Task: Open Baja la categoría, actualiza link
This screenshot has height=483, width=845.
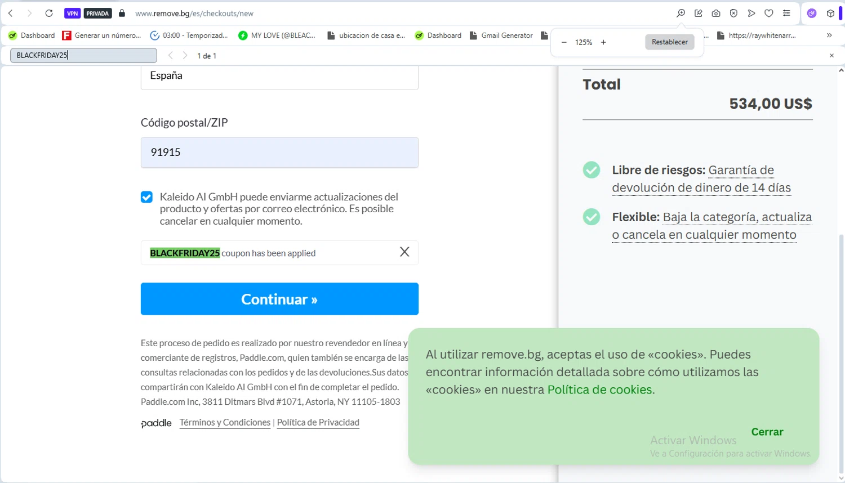Action: coord(712,226)
